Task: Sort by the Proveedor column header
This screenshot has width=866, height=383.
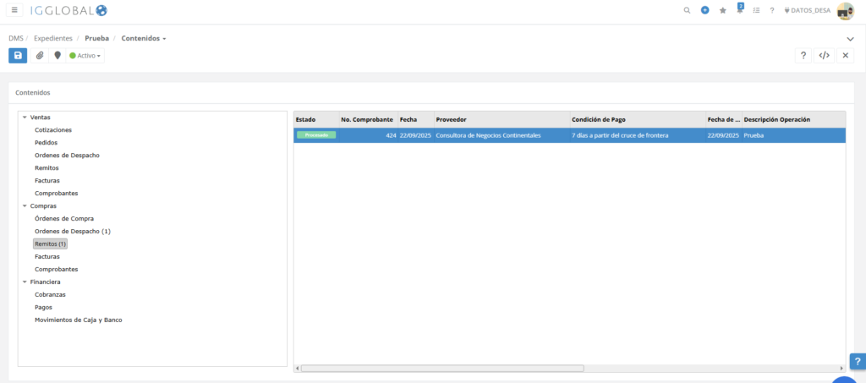Action: coord(451,119)
